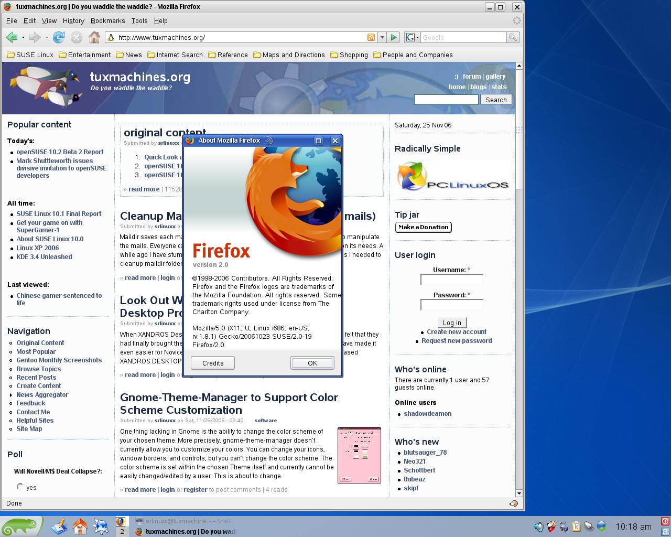671x537 pixels.
Task: Open the Internet Search bookmarks folder
Action: [175, 55]
